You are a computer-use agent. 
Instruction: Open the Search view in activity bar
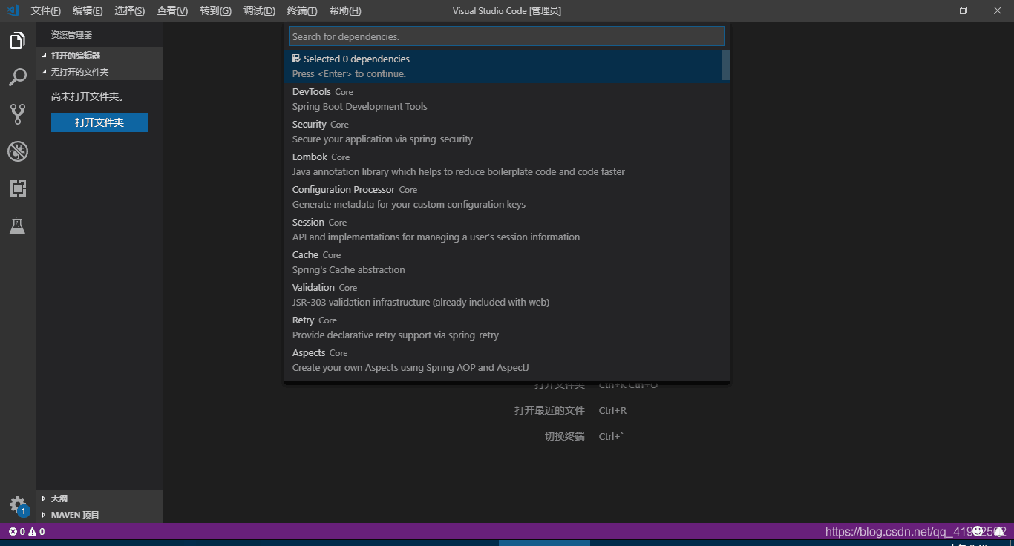[18, 77]
